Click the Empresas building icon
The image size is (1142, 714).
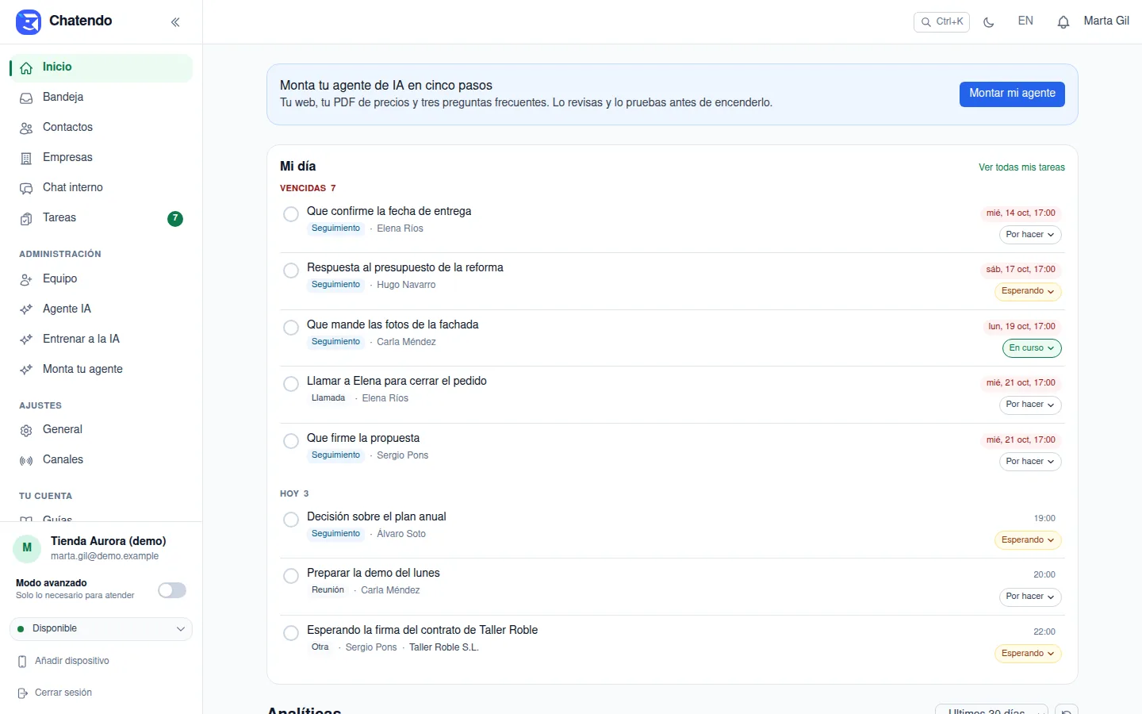click(x=26, y=159)
